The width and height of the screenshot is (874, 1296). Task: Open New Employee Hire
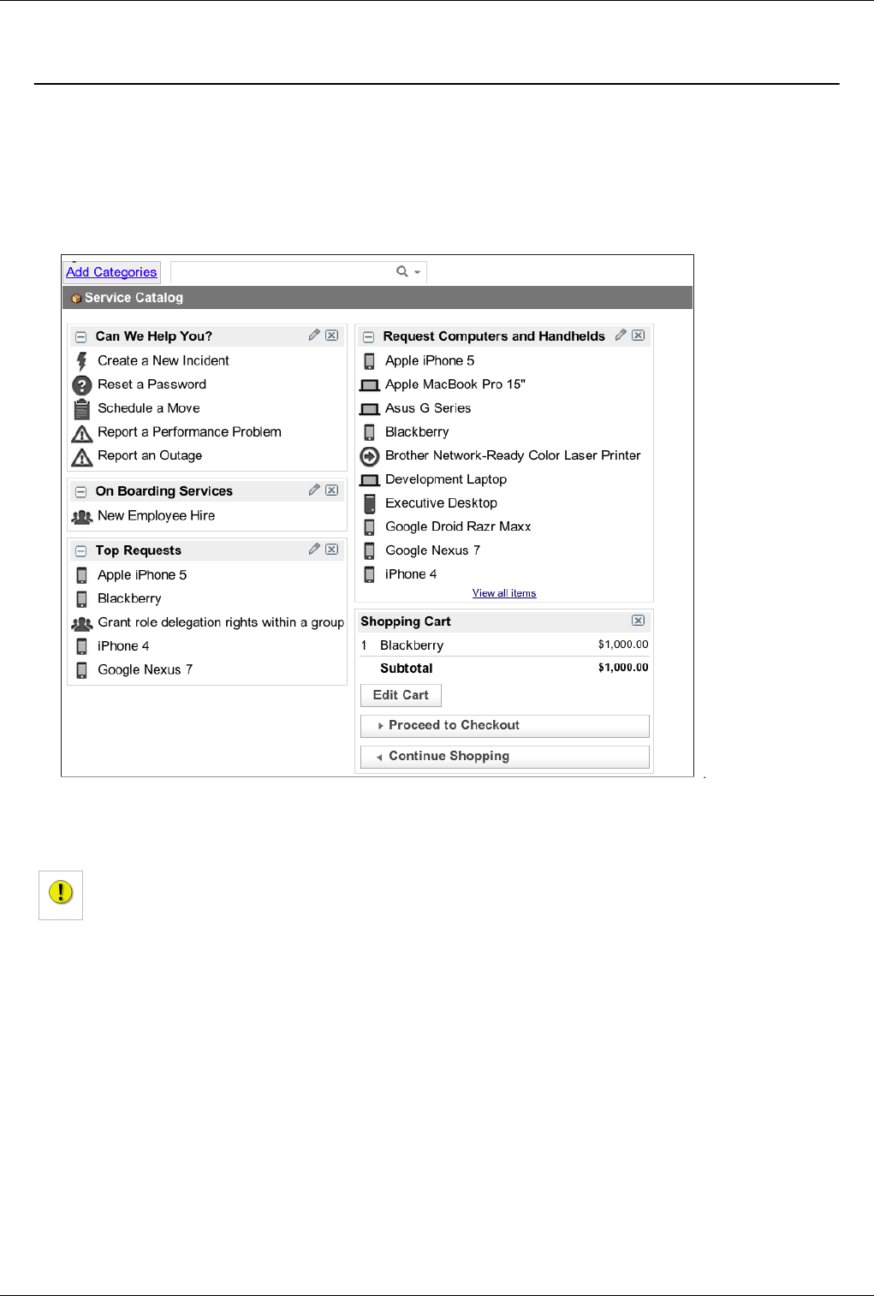click(156, 516)
